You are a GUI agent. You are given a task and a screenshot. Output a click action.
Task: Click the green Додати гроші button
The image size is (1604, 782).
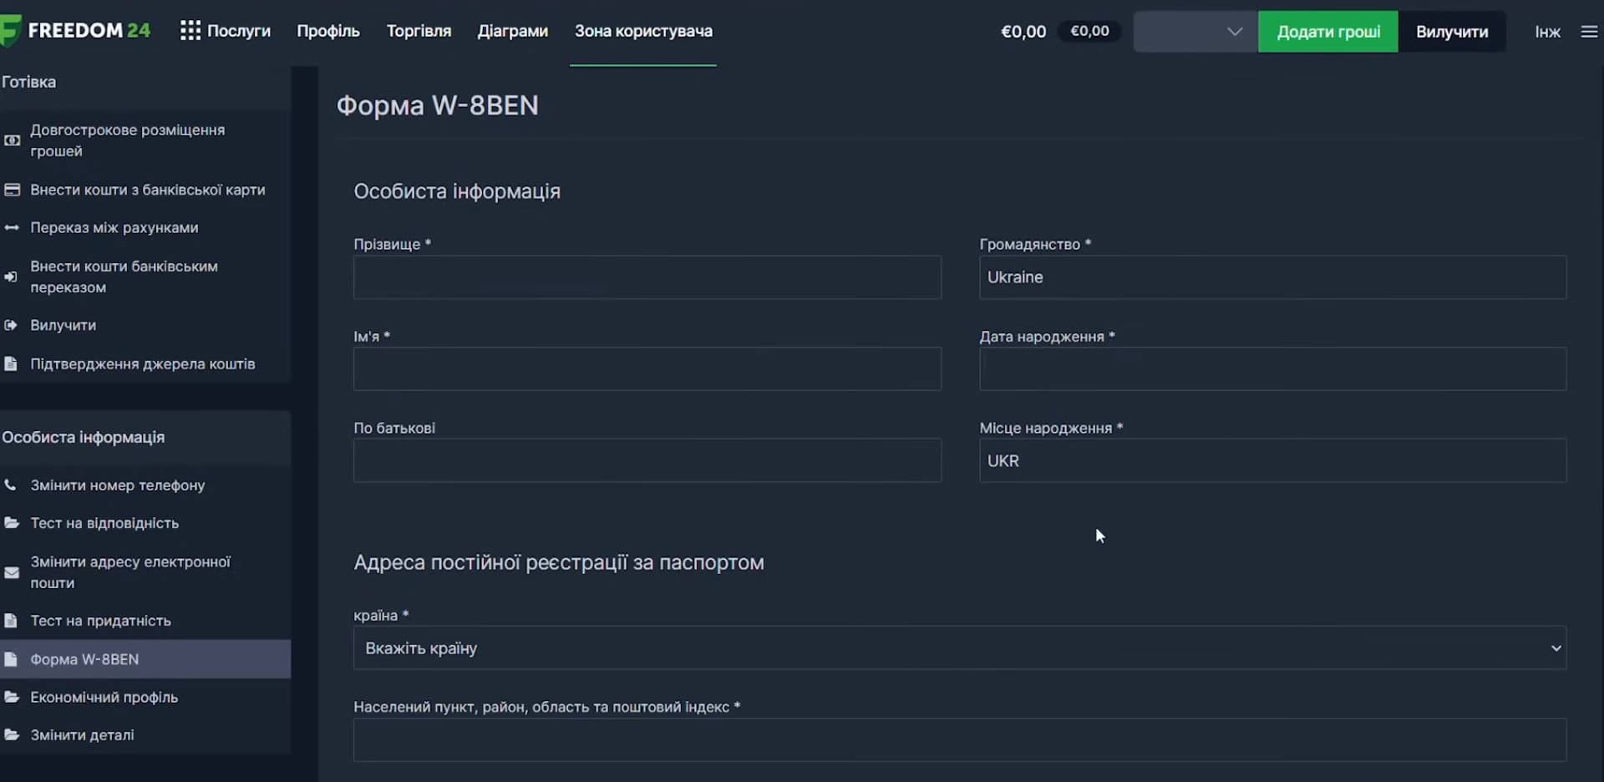[x=1328, y=32]
